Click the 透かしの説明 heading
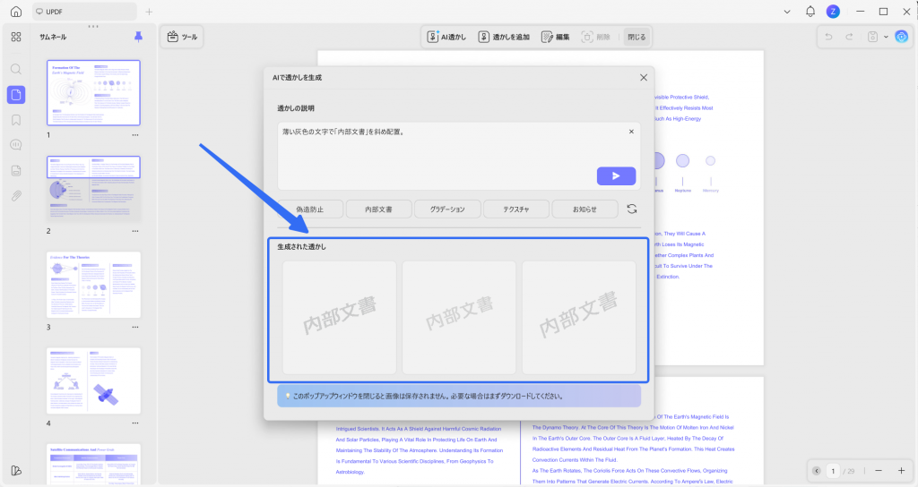Screen dimensions: 918x487 296,108
